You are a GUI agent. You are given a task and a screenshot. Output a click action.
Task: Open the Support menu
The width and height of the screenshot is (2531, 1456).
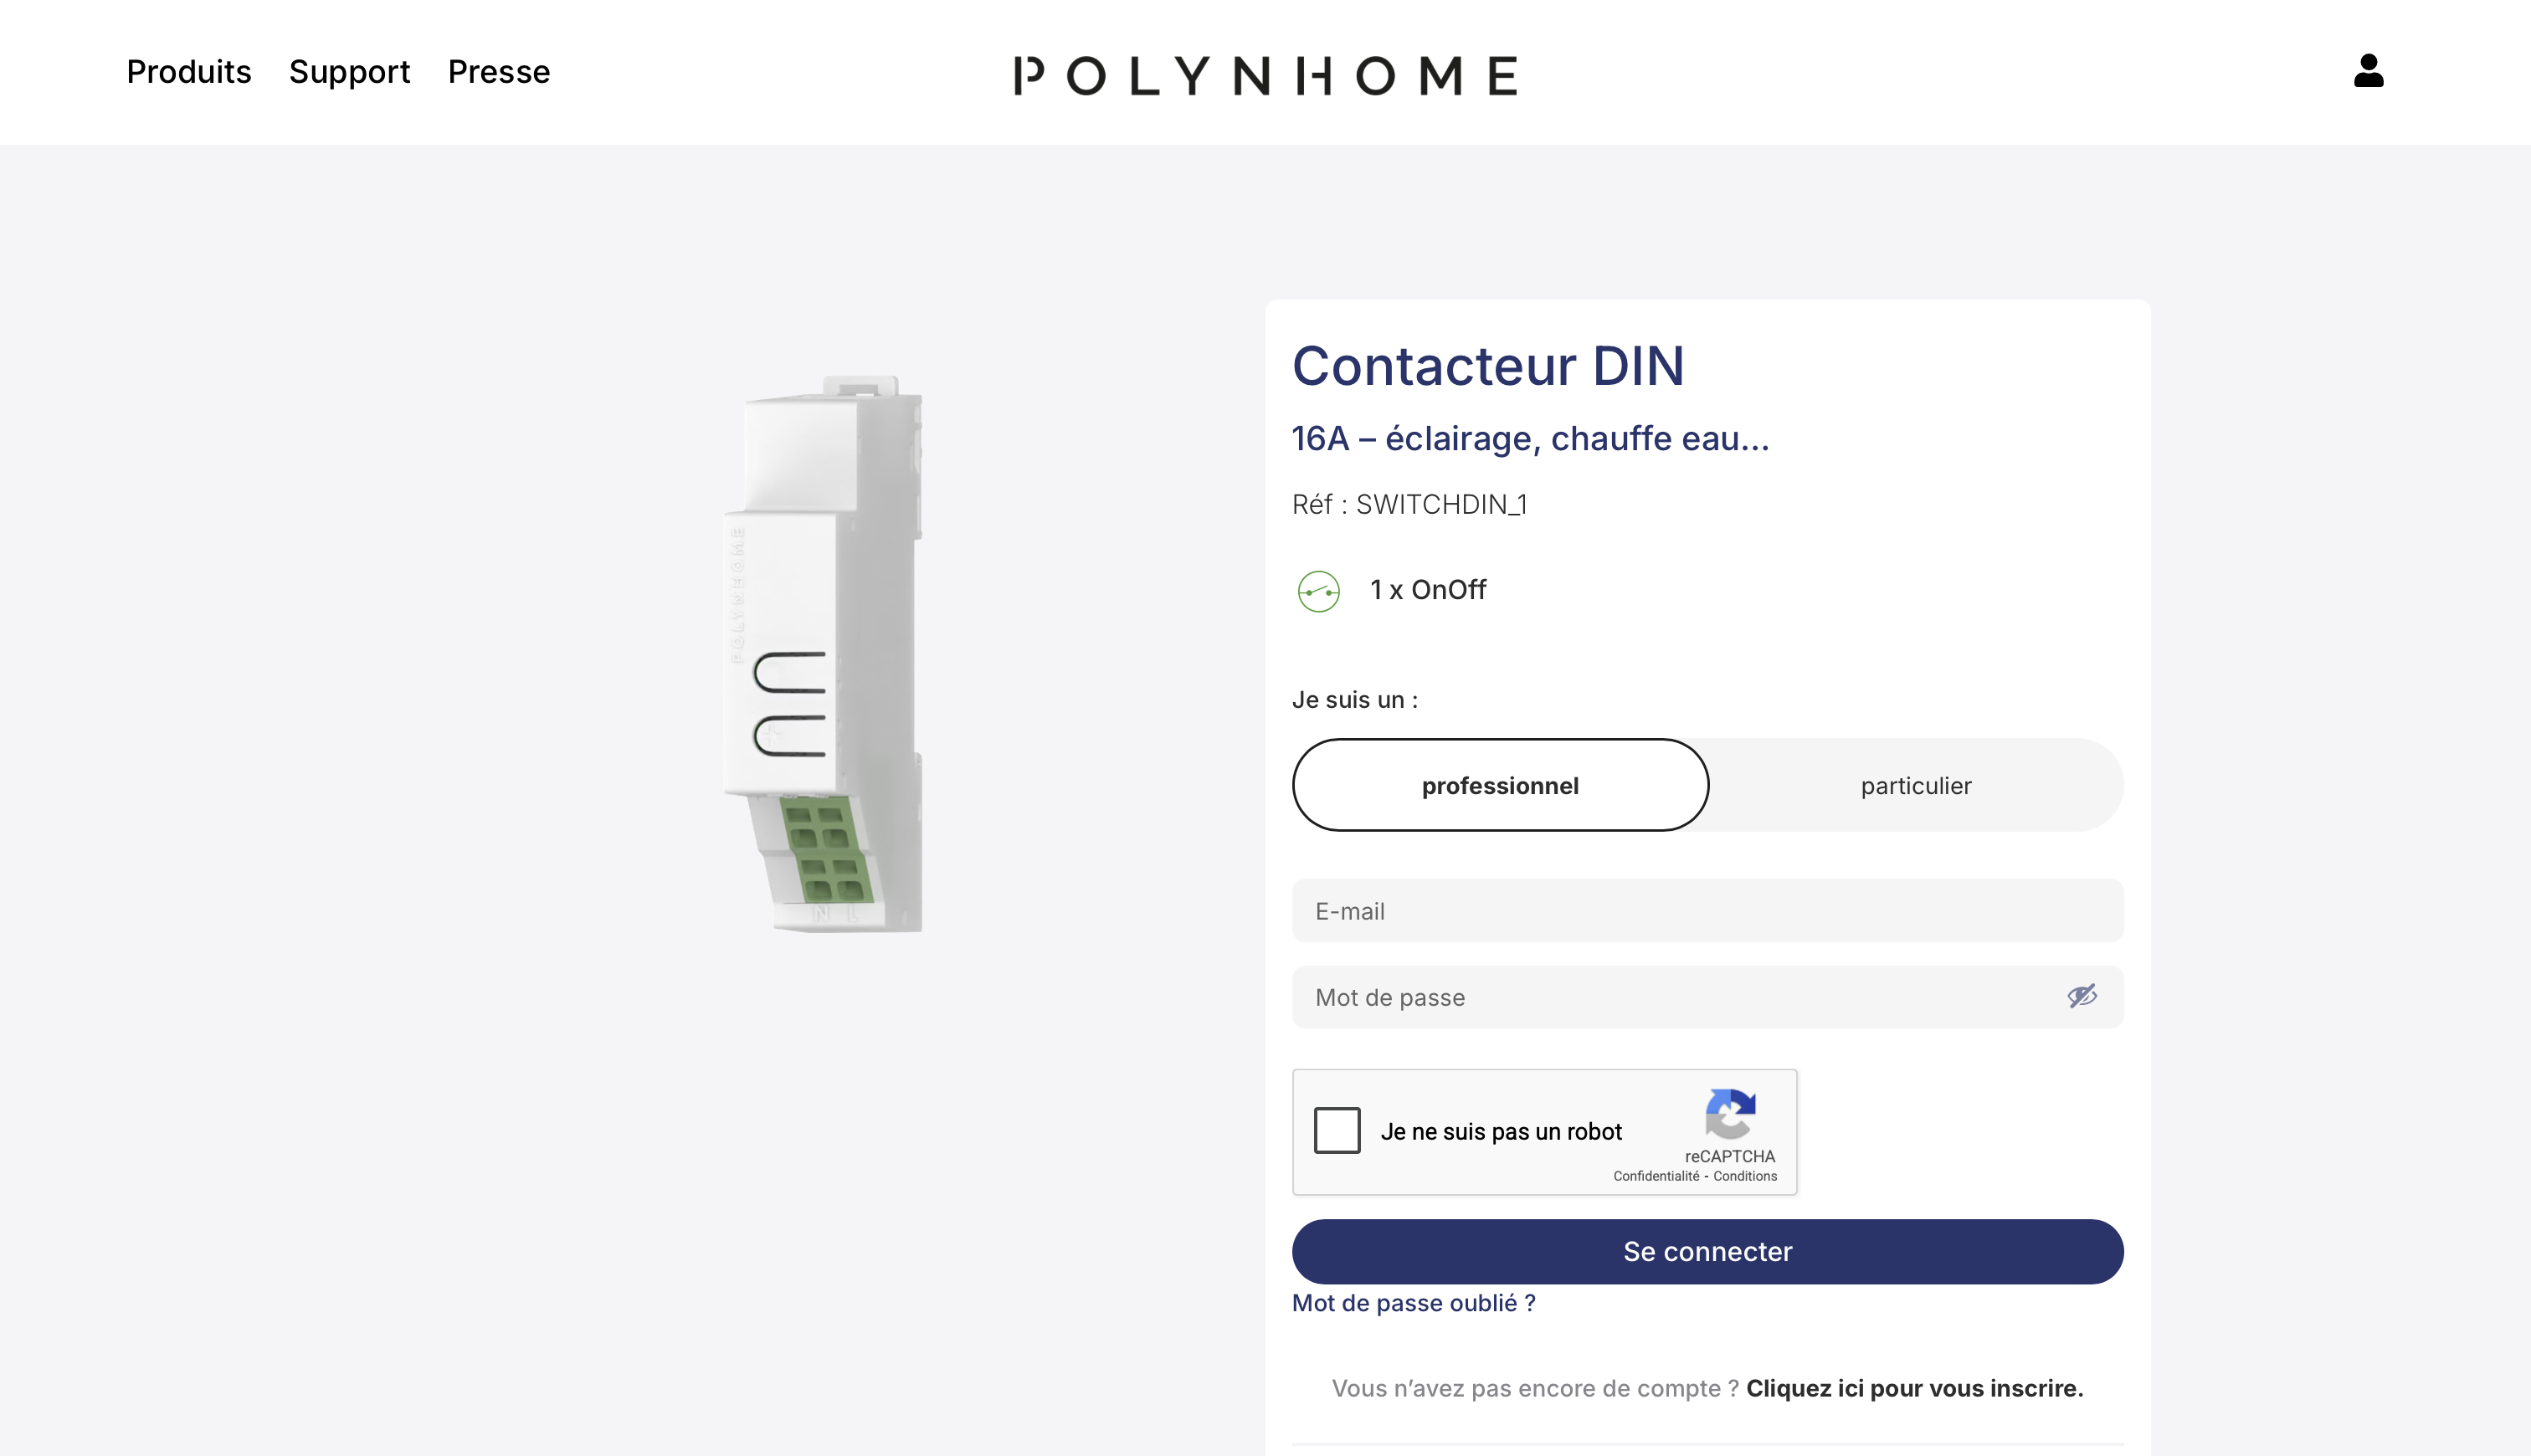coord(349,71)
